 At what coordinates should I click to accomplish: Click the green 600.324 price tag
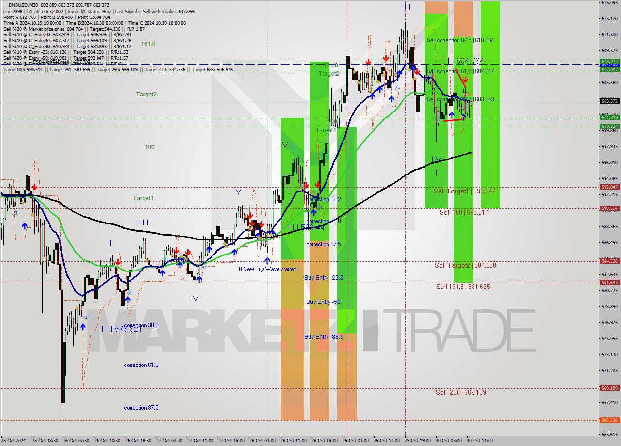[x=609, y=126]
